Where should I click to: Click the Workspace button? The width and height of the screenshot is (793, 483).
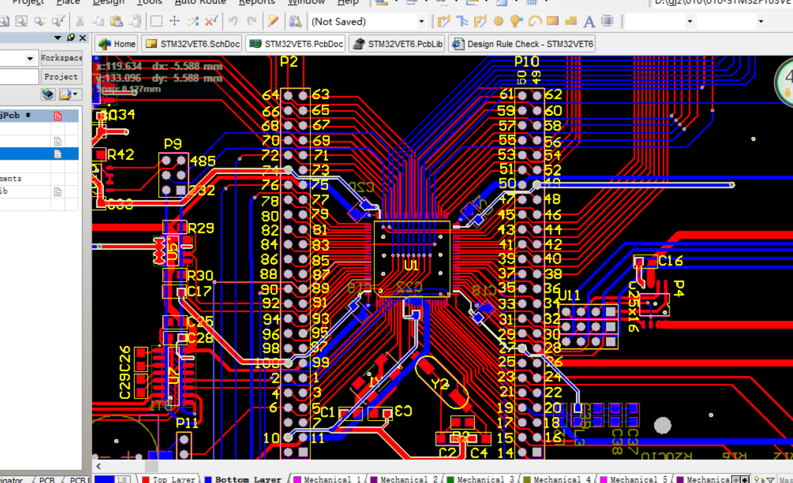pyautogui.click(x=62, y=58)
